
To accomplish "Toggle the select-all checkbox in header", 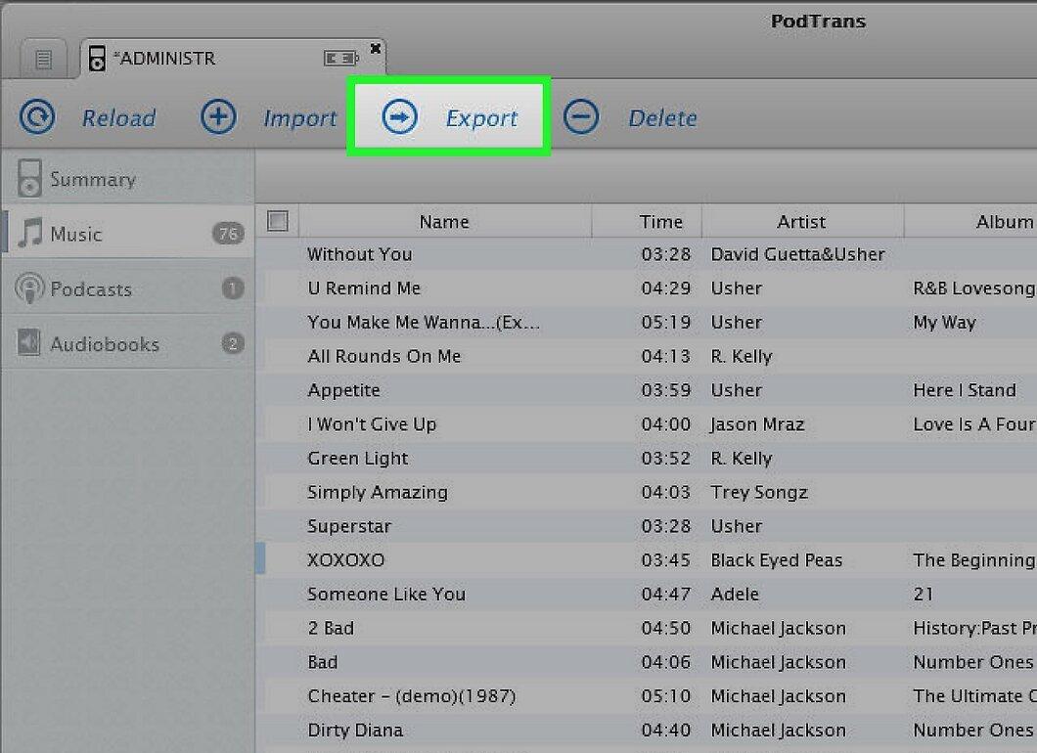I will click(278, 221).
